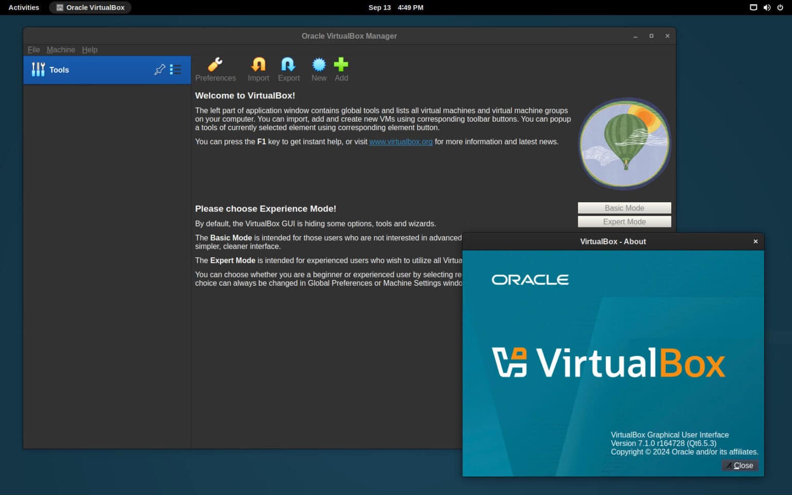The height and width of the screenshot is (495, 792).
Task: Click the volume icon in the top bar
Action: 767,7
